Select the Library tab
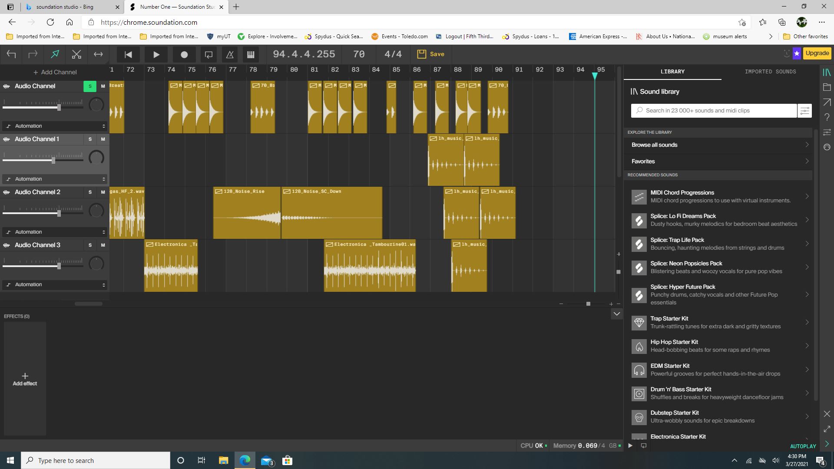 [672, 72]
